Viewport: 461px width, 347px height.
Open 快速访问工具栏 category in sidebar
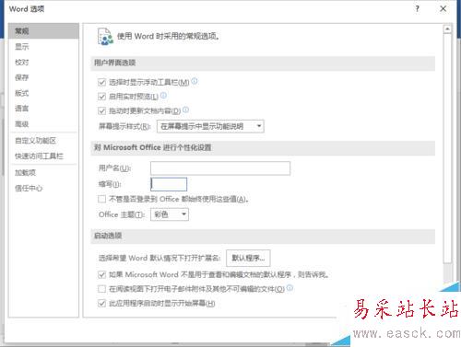43,156
